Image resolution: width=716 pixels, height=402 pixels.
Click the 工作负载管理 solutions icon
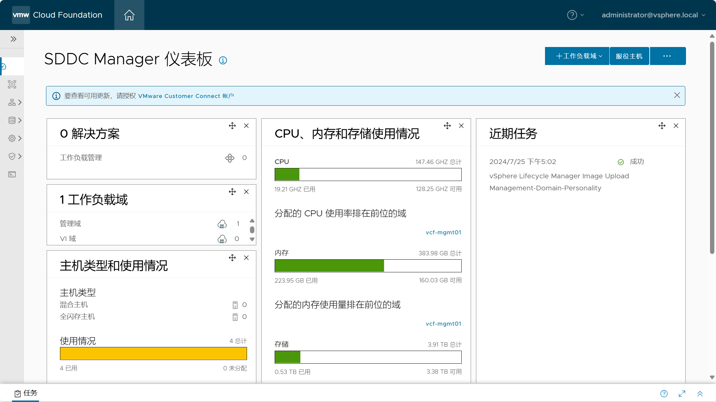pos(230,158)
